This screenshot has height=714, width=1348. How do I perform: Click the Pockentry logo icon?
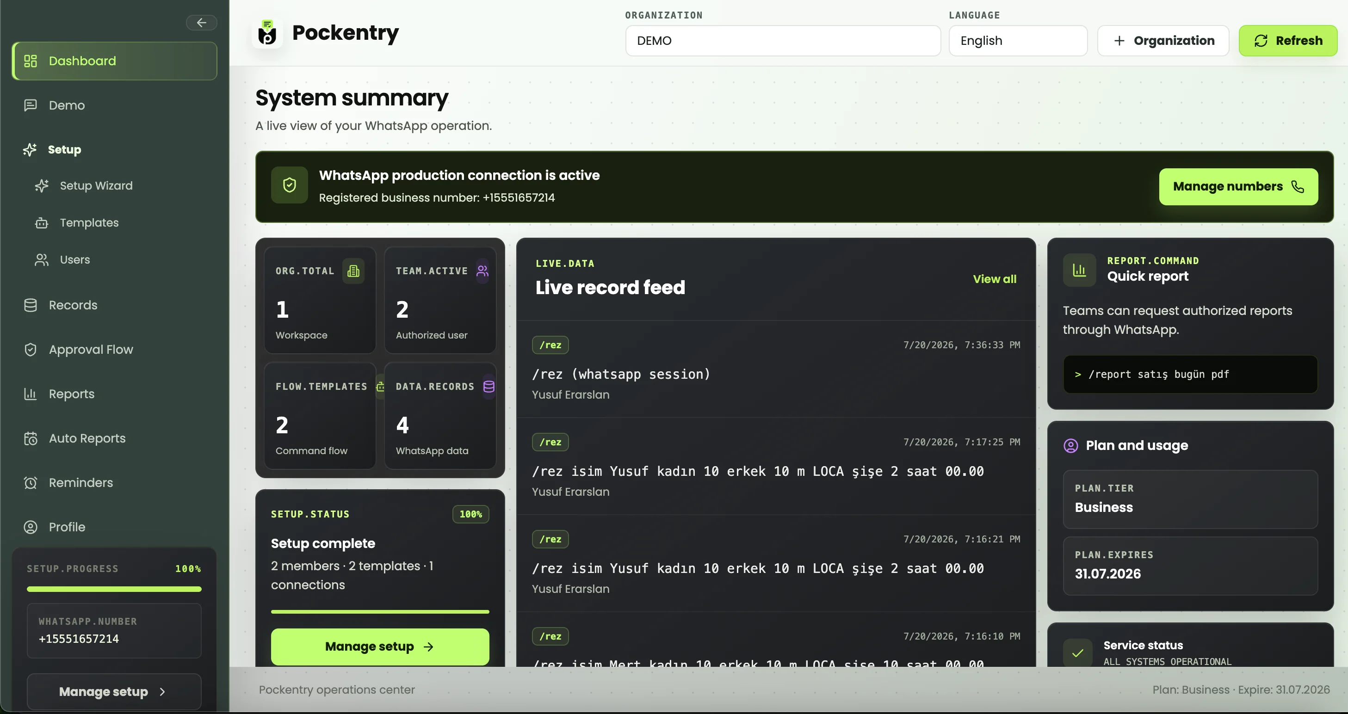click(x=267, y=33)
